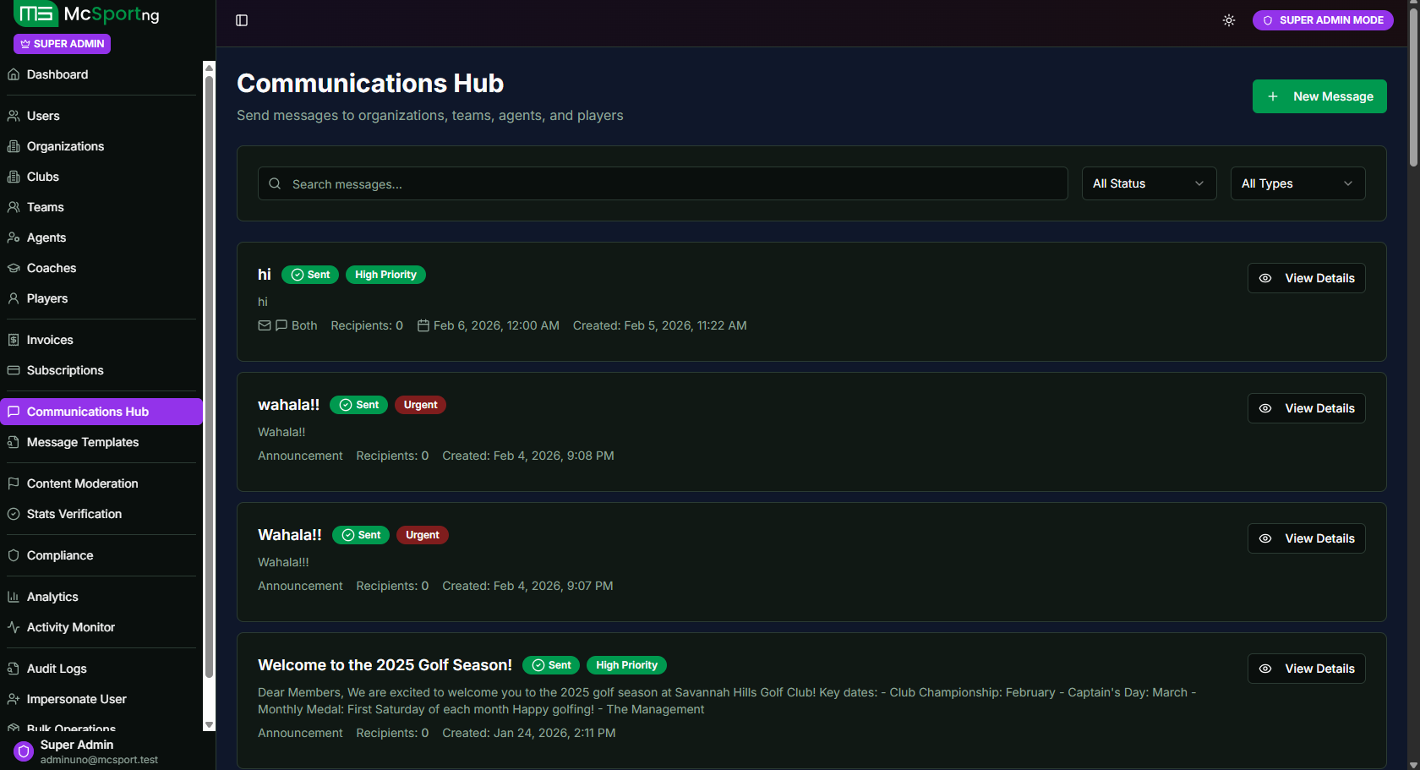Click the McSporting logo icon
This screenshot has width=1420, height=770.
35,14
